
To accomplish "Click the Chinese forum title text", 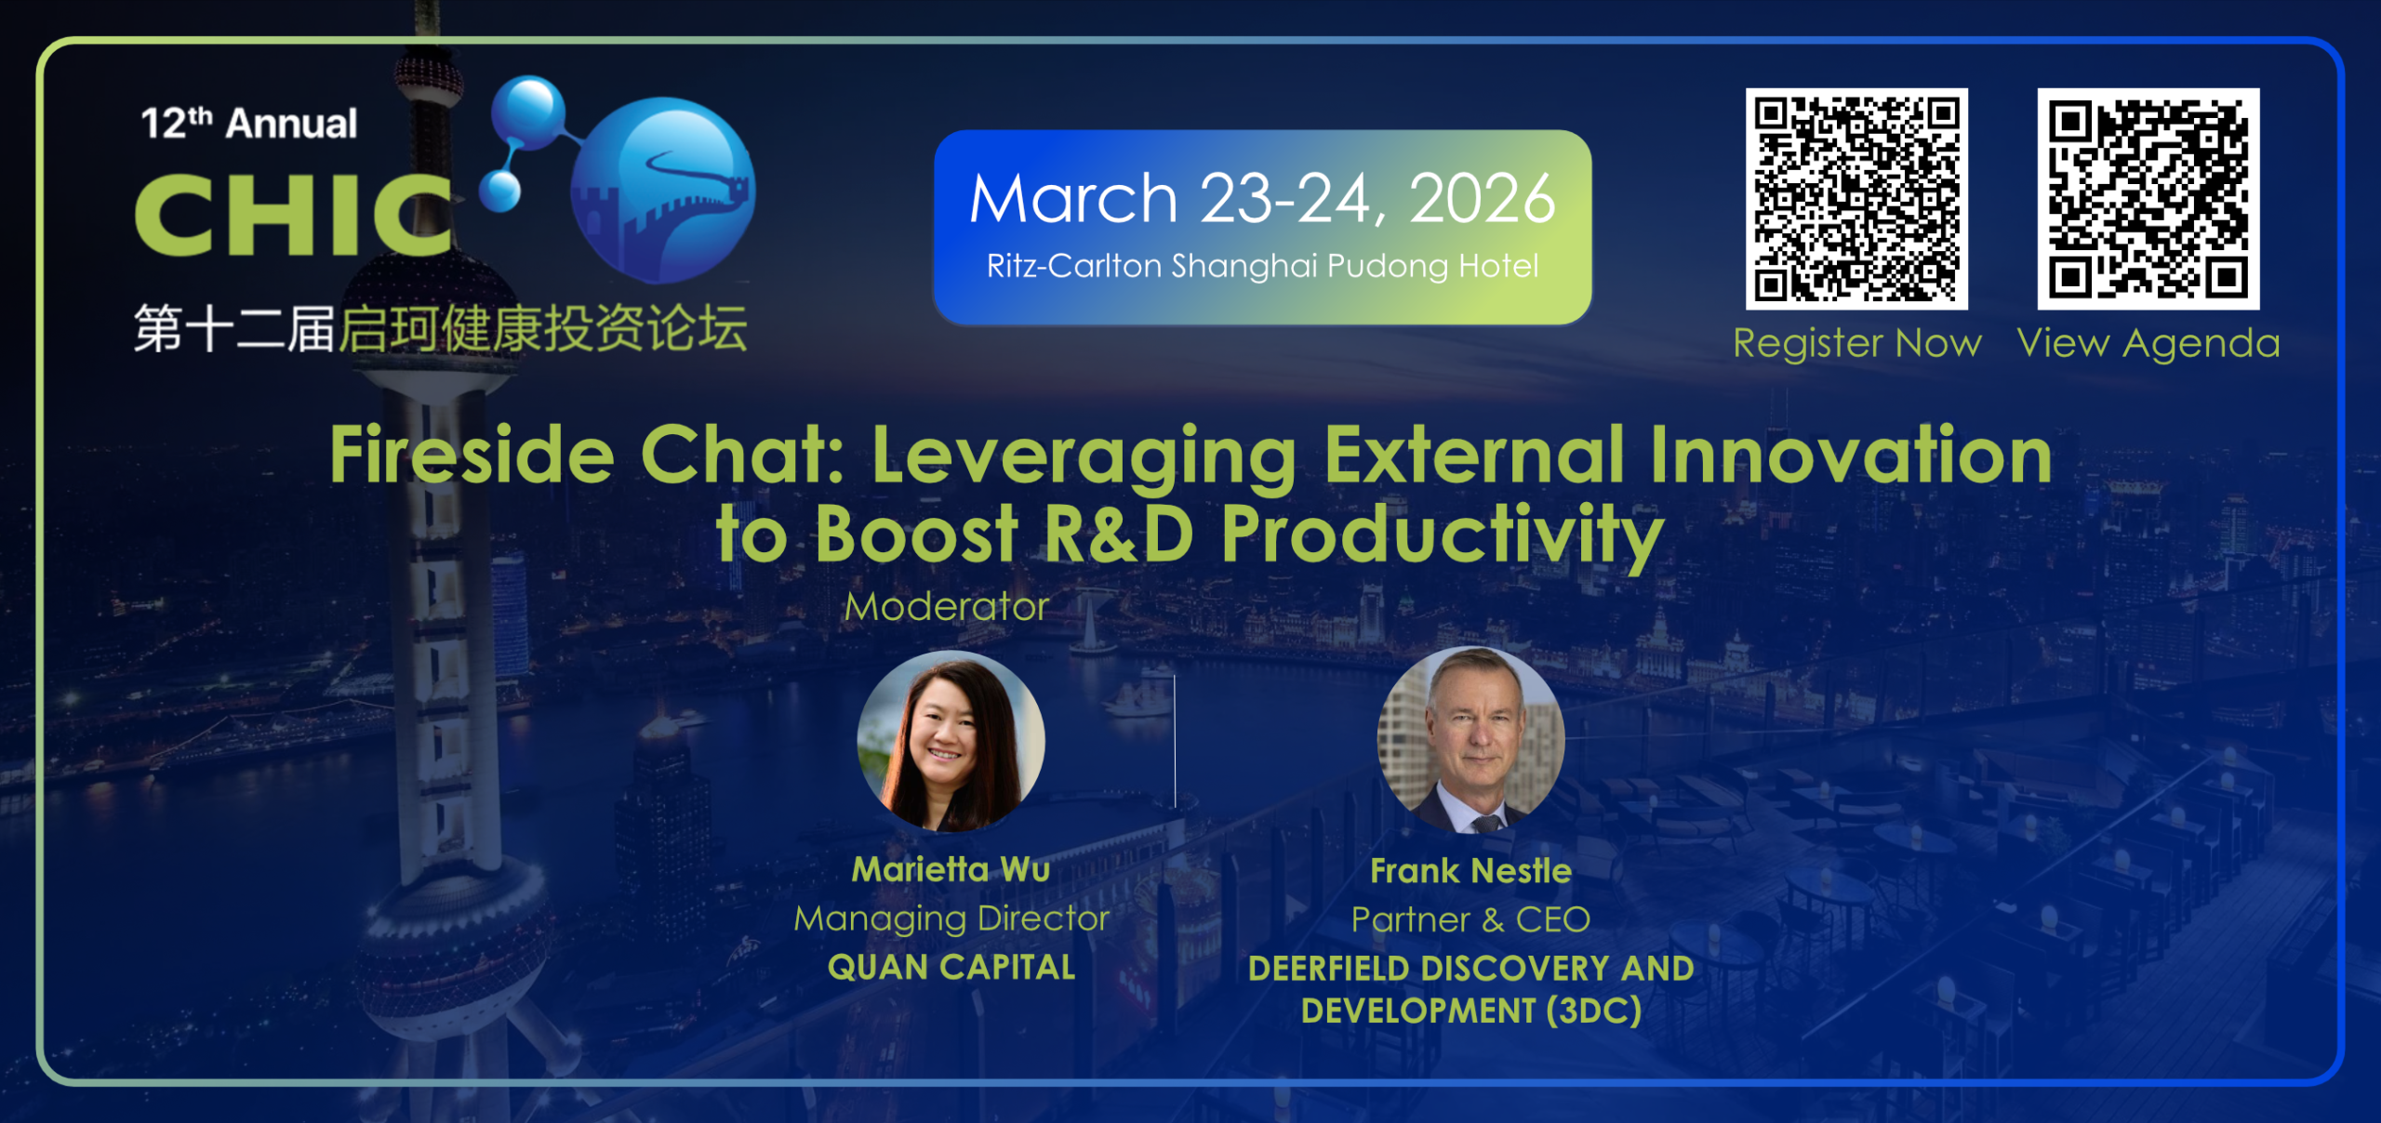I will pos(440,329).
